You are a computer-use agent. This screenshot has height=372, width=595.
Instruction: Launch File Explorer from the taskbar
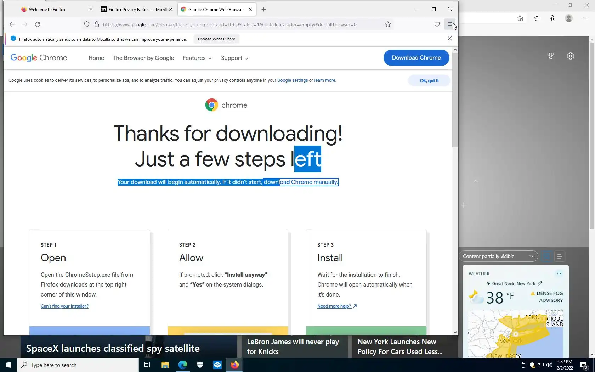(165, 365)
